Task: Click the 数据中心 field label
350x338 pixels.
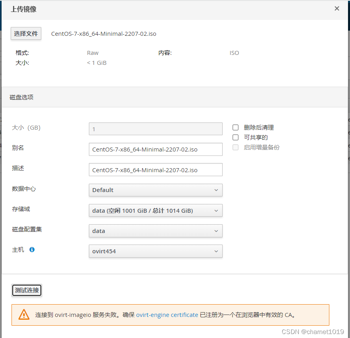Action: tap(24, 188)
